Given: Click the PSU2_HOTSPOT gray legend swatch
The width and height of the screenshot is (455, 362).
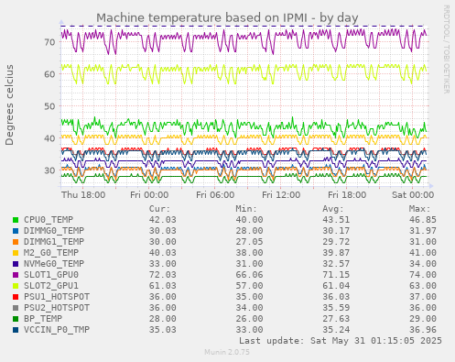Looking at the screenshot, I should tap(16, 308).
